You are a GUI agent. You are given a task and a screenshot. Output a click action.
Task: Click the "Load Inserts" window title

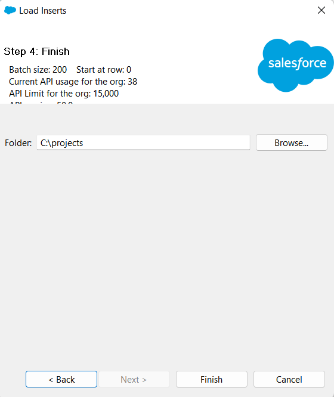[42, 11]
